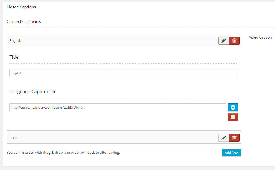Delete the Italia caption with trash icon
This screenshot has height=170, width=275.
tap(234, 138)
